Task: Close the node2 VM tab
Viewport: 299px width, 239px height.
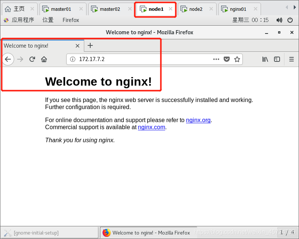Action: [211, 9]
